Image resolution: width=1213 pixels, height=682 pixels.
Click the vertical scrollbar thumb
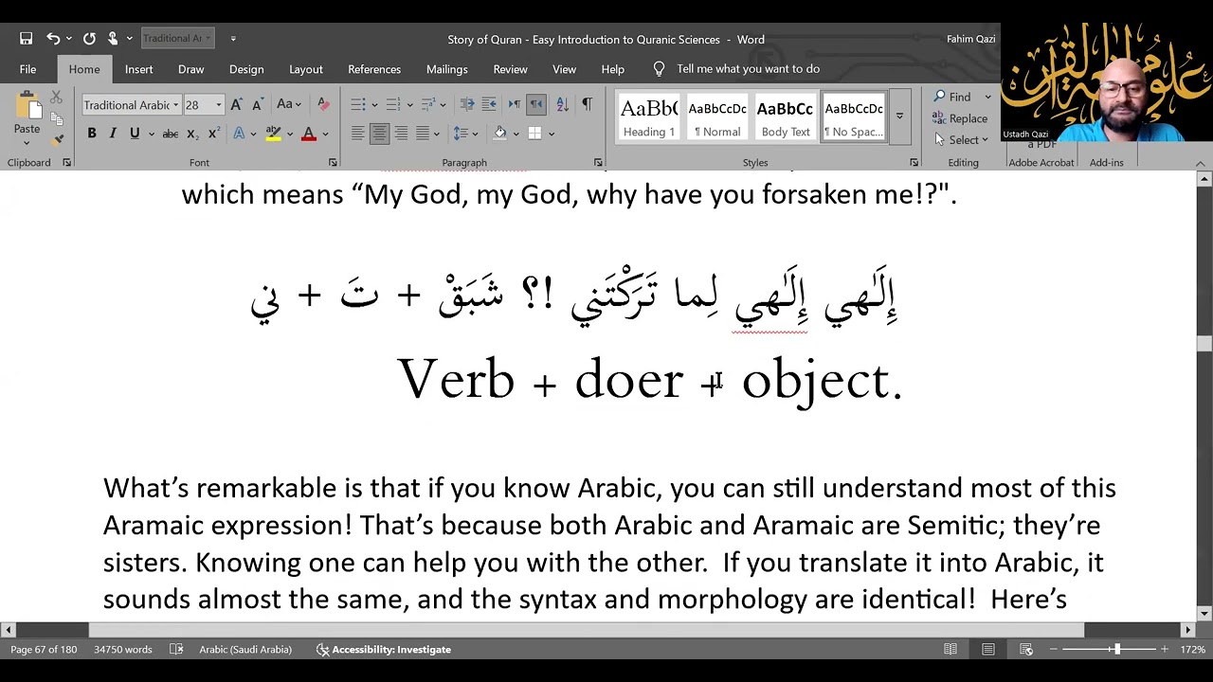(x=1204, y=343)
